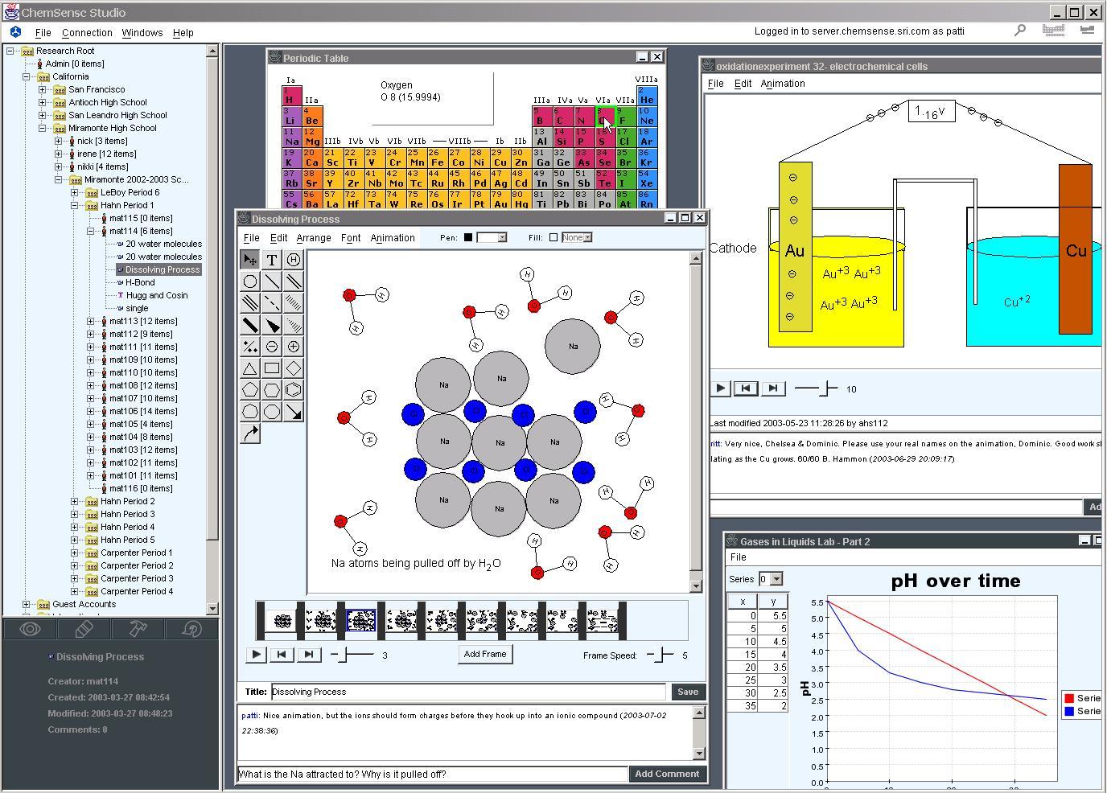1107x793 pixels.
Task: Open File menu in Gases in Liquids Lab
Action: click(738, 557)
